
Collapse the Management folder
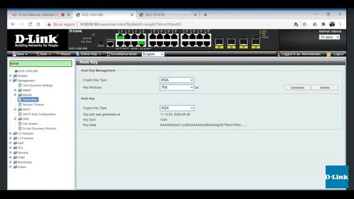tap(11, 81)
